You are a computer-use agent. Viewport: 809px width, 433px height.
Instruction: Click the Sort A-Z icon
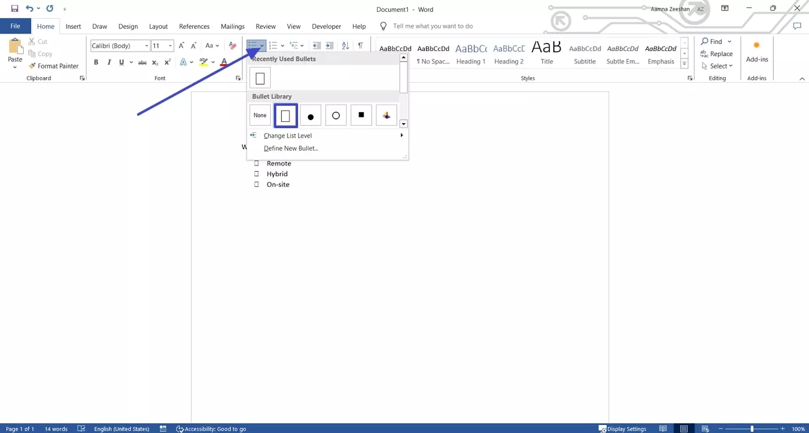point(345,45)
